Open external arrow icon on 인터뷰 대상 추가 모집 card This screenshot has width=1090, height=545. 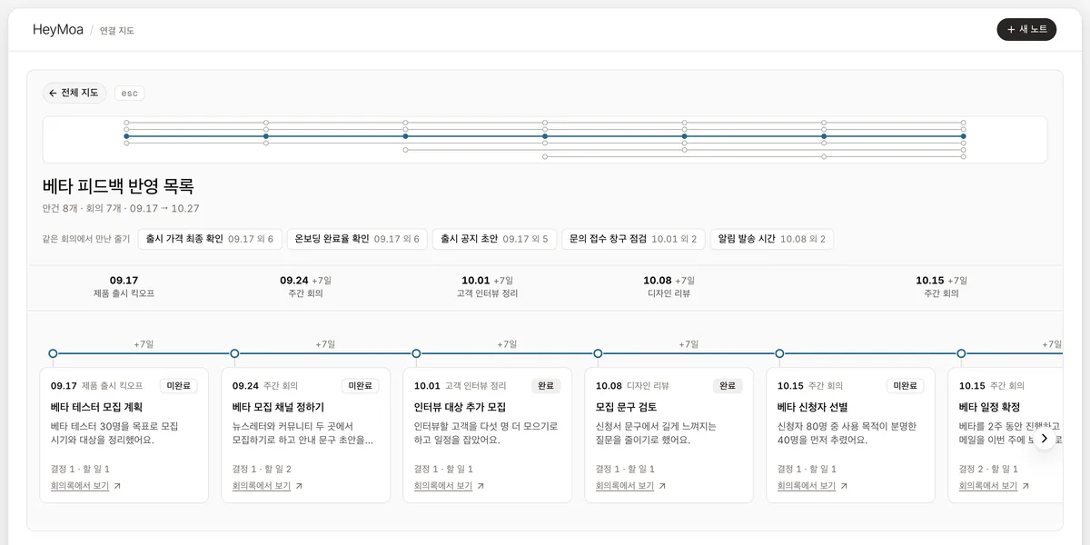tap(481, 486)
